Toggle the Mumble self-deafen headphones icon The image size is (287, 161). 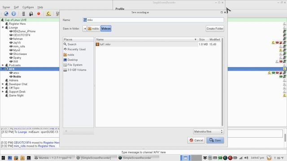(x=31, y=14)
